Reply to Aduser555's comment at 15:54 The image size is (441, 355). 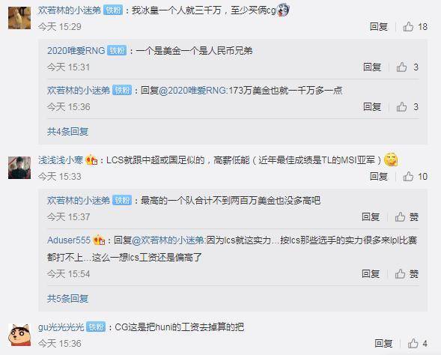[371, 273]
